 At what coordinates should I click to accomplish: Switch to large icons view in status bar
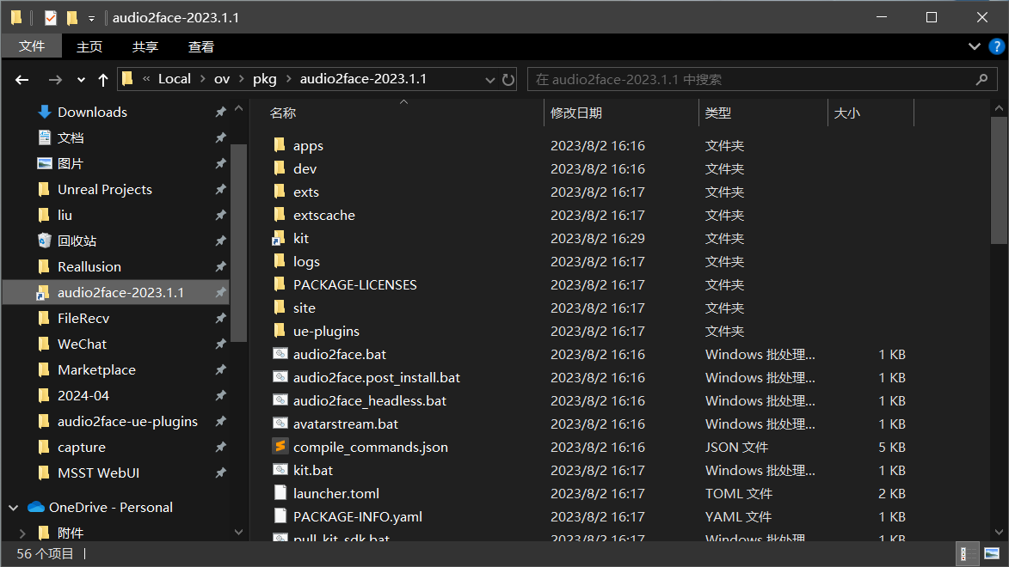click(992, 553)
